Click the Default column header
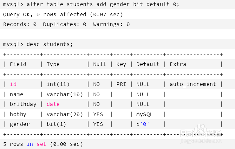Viewport: 235px width, 149px height. 148,64
